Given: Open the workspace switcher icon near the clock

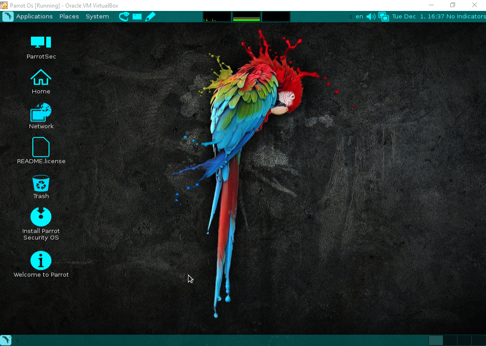Looking at the screenshot, I should click(383, 16).
